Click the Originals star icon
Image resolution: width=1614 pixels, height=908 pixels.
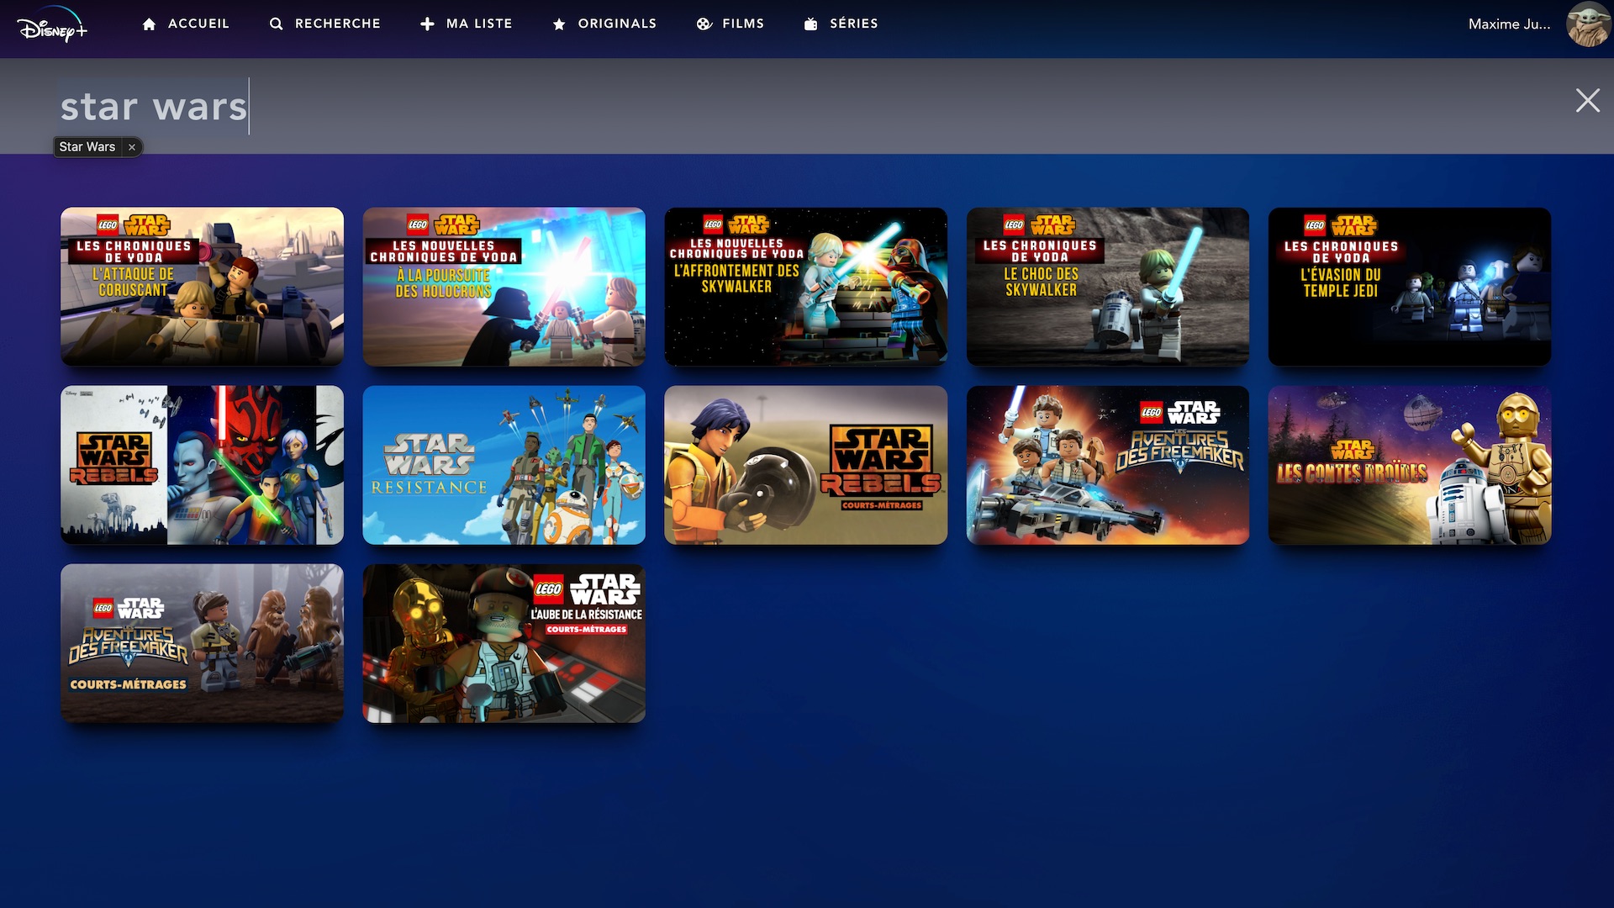click(559, 24)
